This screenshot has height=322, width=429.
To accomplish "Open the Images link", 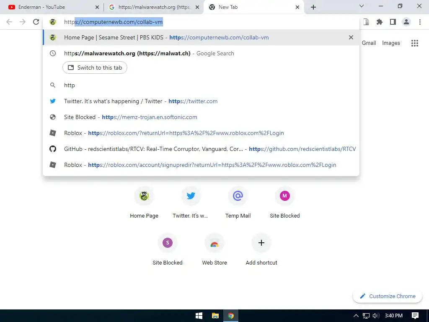I will pos(391,43).
